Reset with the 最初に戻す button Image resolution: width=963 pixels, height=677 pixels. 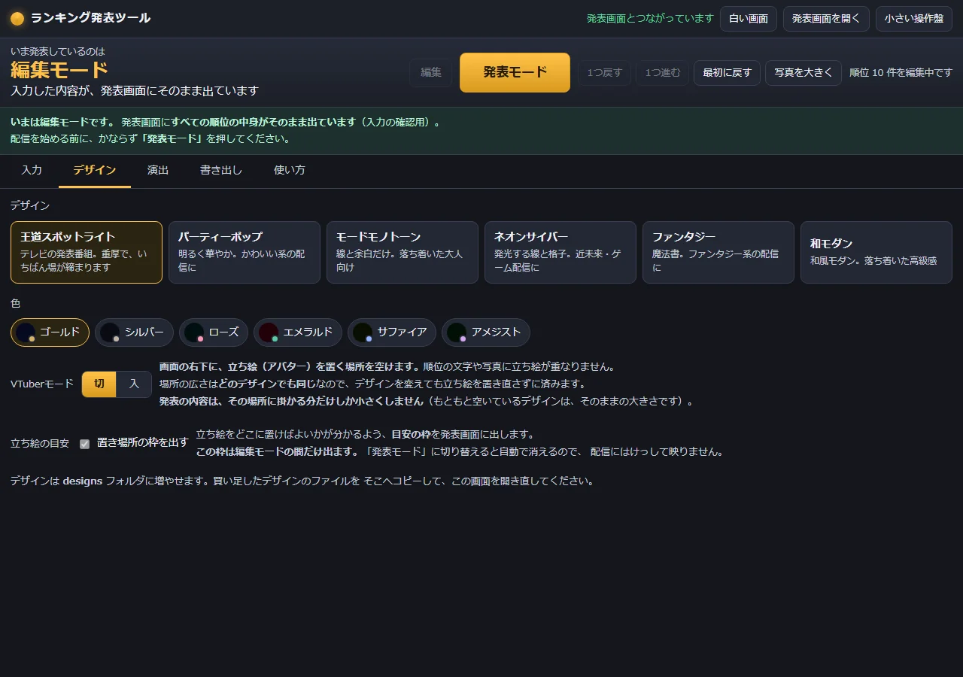point(728,73)
